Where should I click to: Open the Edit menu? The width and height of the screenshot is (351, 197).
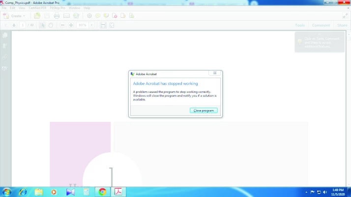(13, 8)
